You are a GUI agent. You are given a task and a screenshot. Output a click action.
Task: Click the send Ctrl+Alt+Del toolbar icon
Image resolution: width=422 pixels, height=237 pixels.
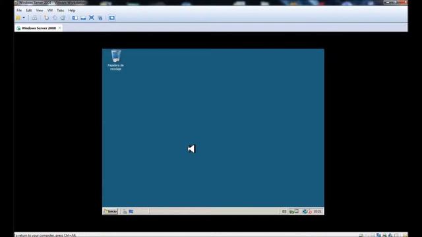coord(34,18)
